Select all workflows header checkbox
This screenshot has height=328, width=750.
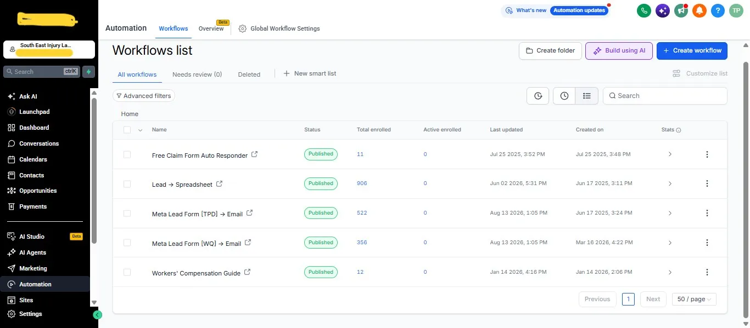click(x=127, y=130)
